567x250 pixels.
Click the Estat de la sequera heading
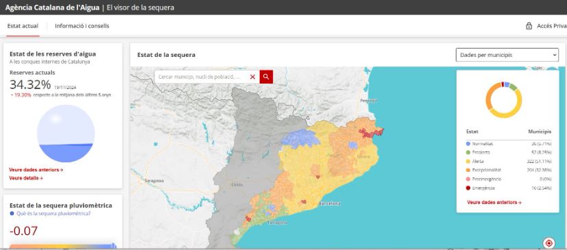[167, 55]
